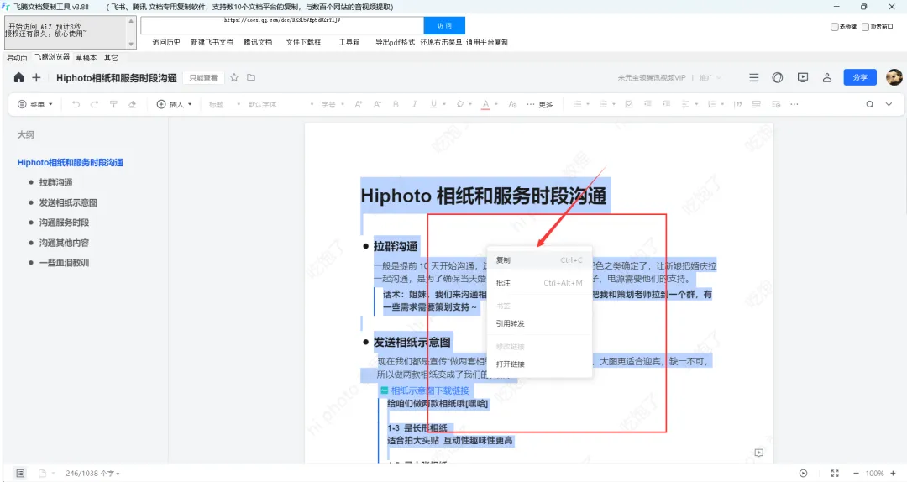Open the hamburger document menu icon
The width and height of the screenshot is (907, 482).
point(753,77)
